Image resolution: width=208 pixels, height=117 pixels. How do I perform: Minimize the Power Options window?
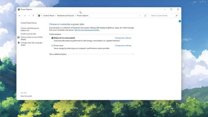tap(164, 9)
